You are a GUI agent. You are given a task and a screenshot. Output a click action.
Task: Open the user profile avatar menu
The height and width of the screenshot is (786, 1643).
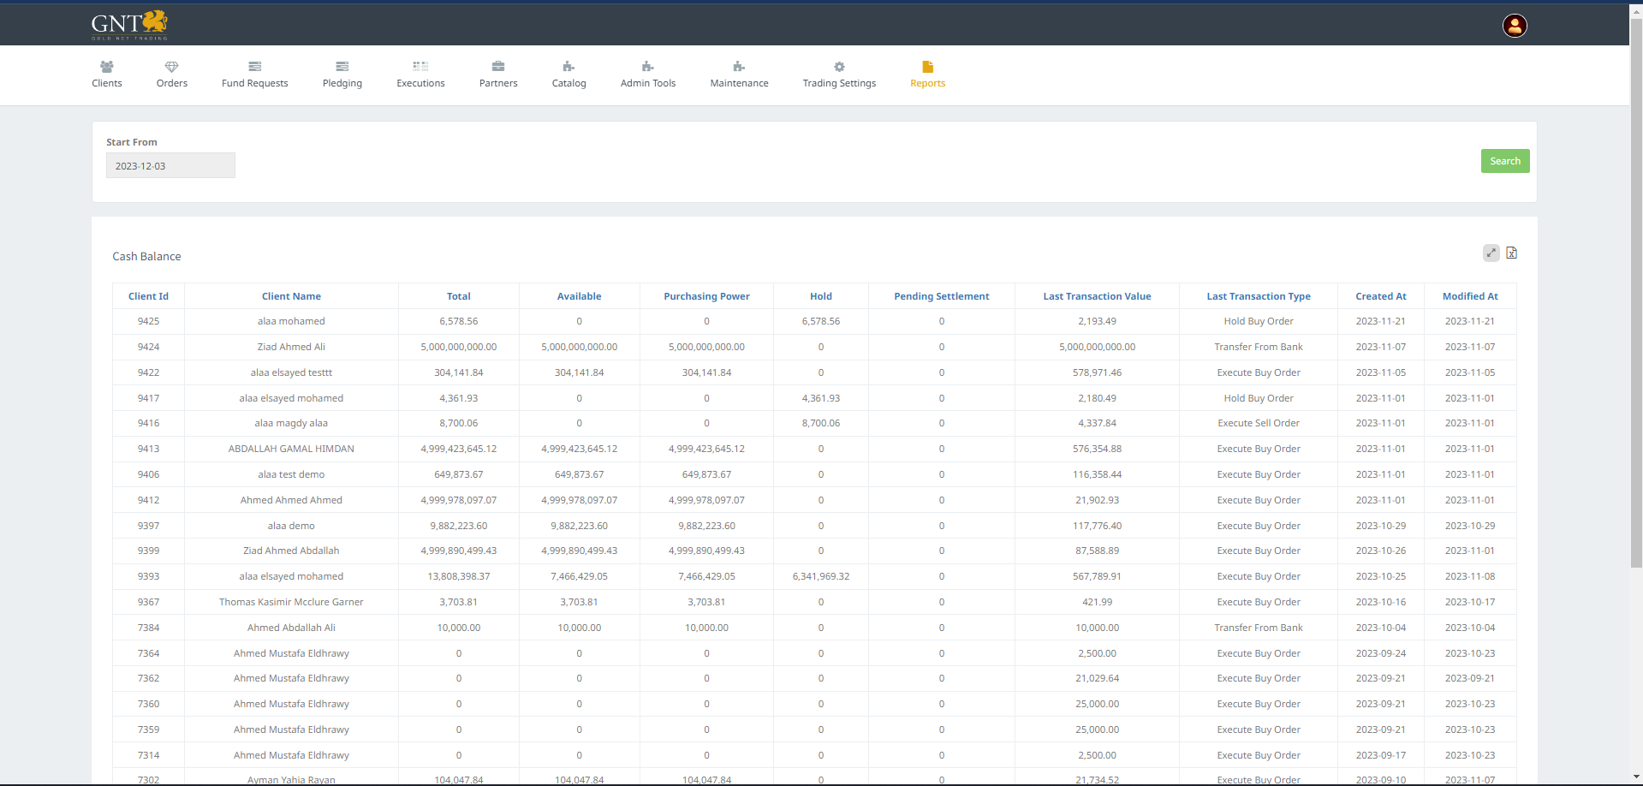pyautogui.click(x=1514, y=26)
